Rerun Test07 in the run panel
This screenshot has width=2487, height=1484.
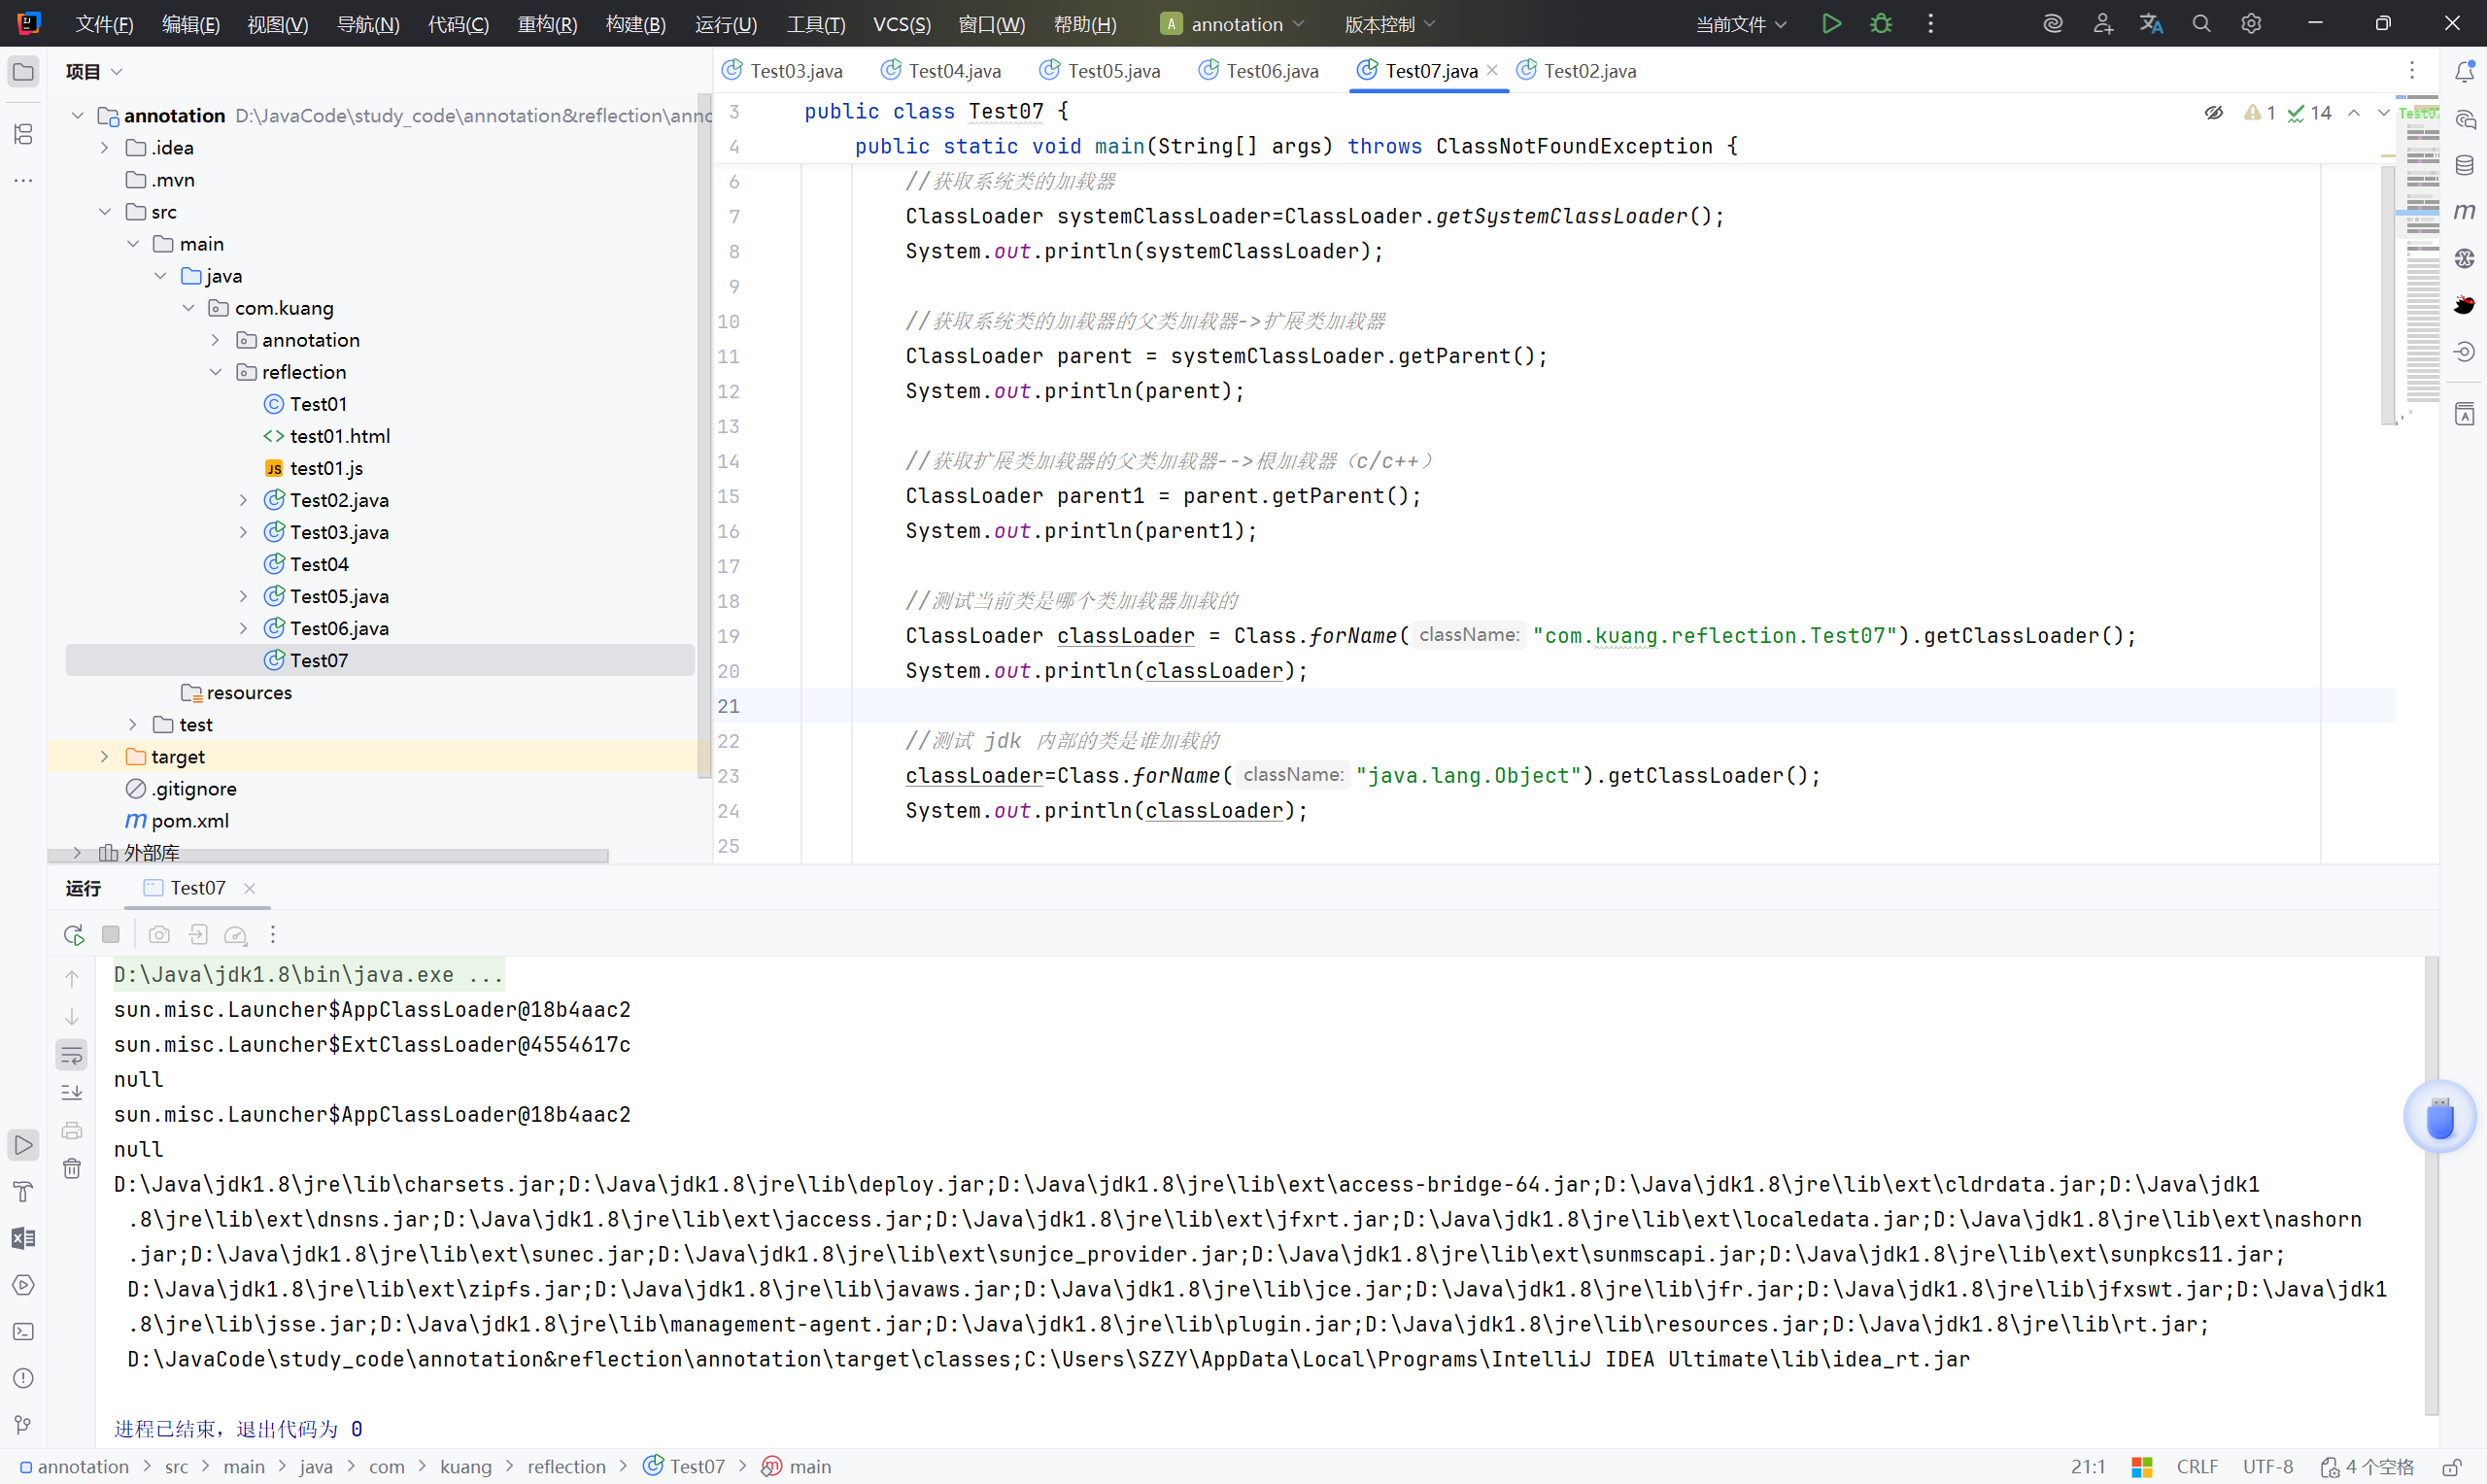(x=73, y=934)
